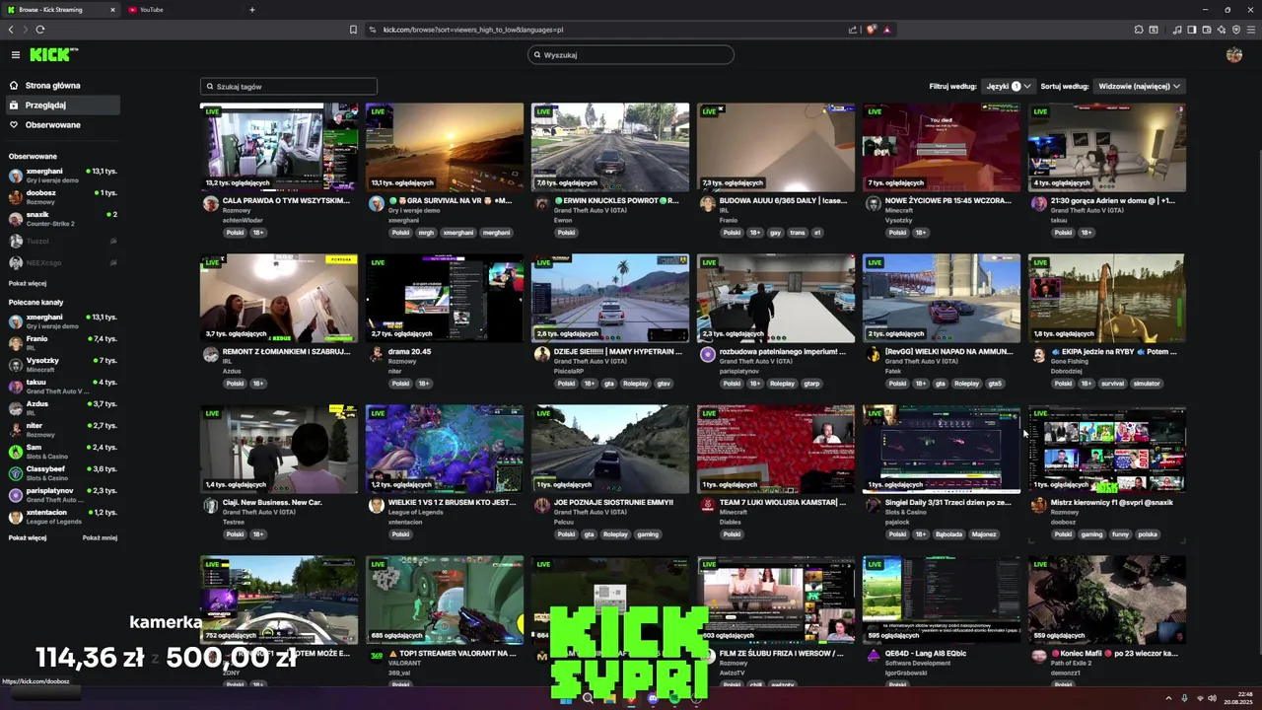Open takuu in recommended channels
Screen dimensions: 1262x710
point(63,387)
